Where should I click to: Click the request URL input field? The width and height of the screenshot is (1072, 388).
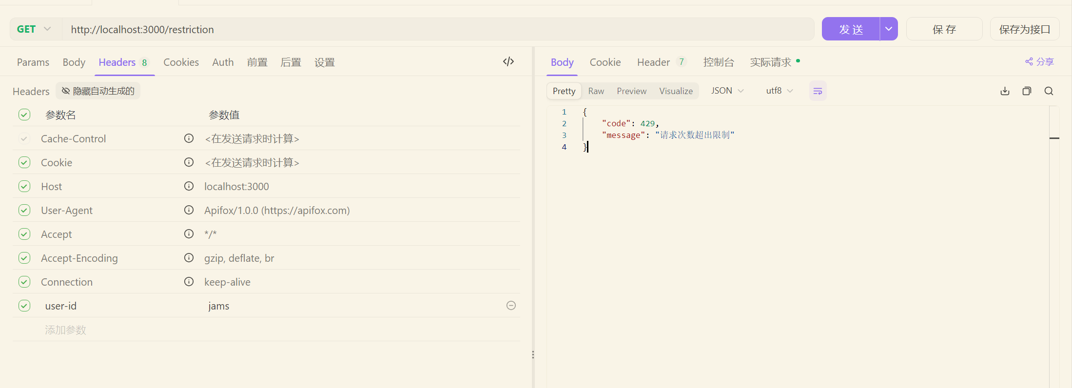pos(437,29)
